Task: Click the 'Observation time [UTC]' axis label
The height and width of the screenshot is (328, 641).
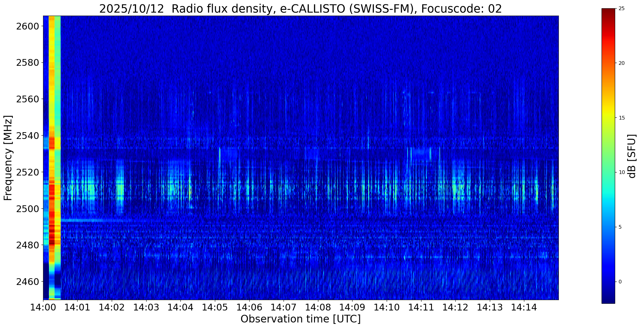Action: (300, 319)
